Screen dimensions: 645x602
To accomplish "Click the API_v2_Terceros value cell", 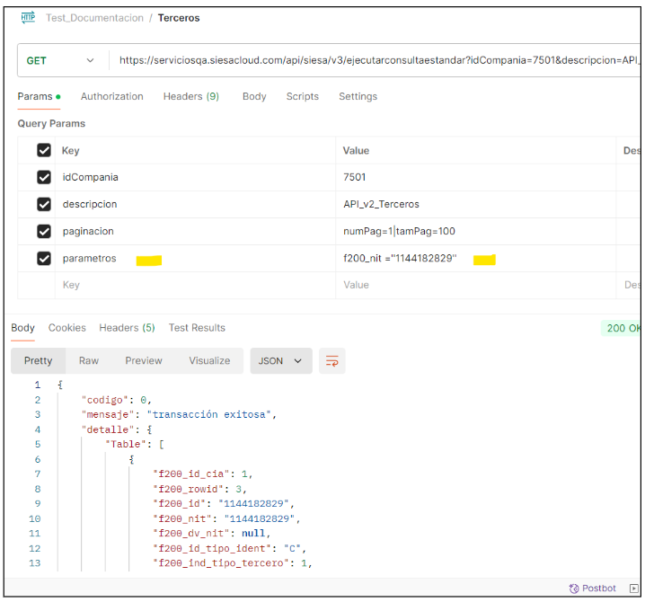I will click(381, 205).
